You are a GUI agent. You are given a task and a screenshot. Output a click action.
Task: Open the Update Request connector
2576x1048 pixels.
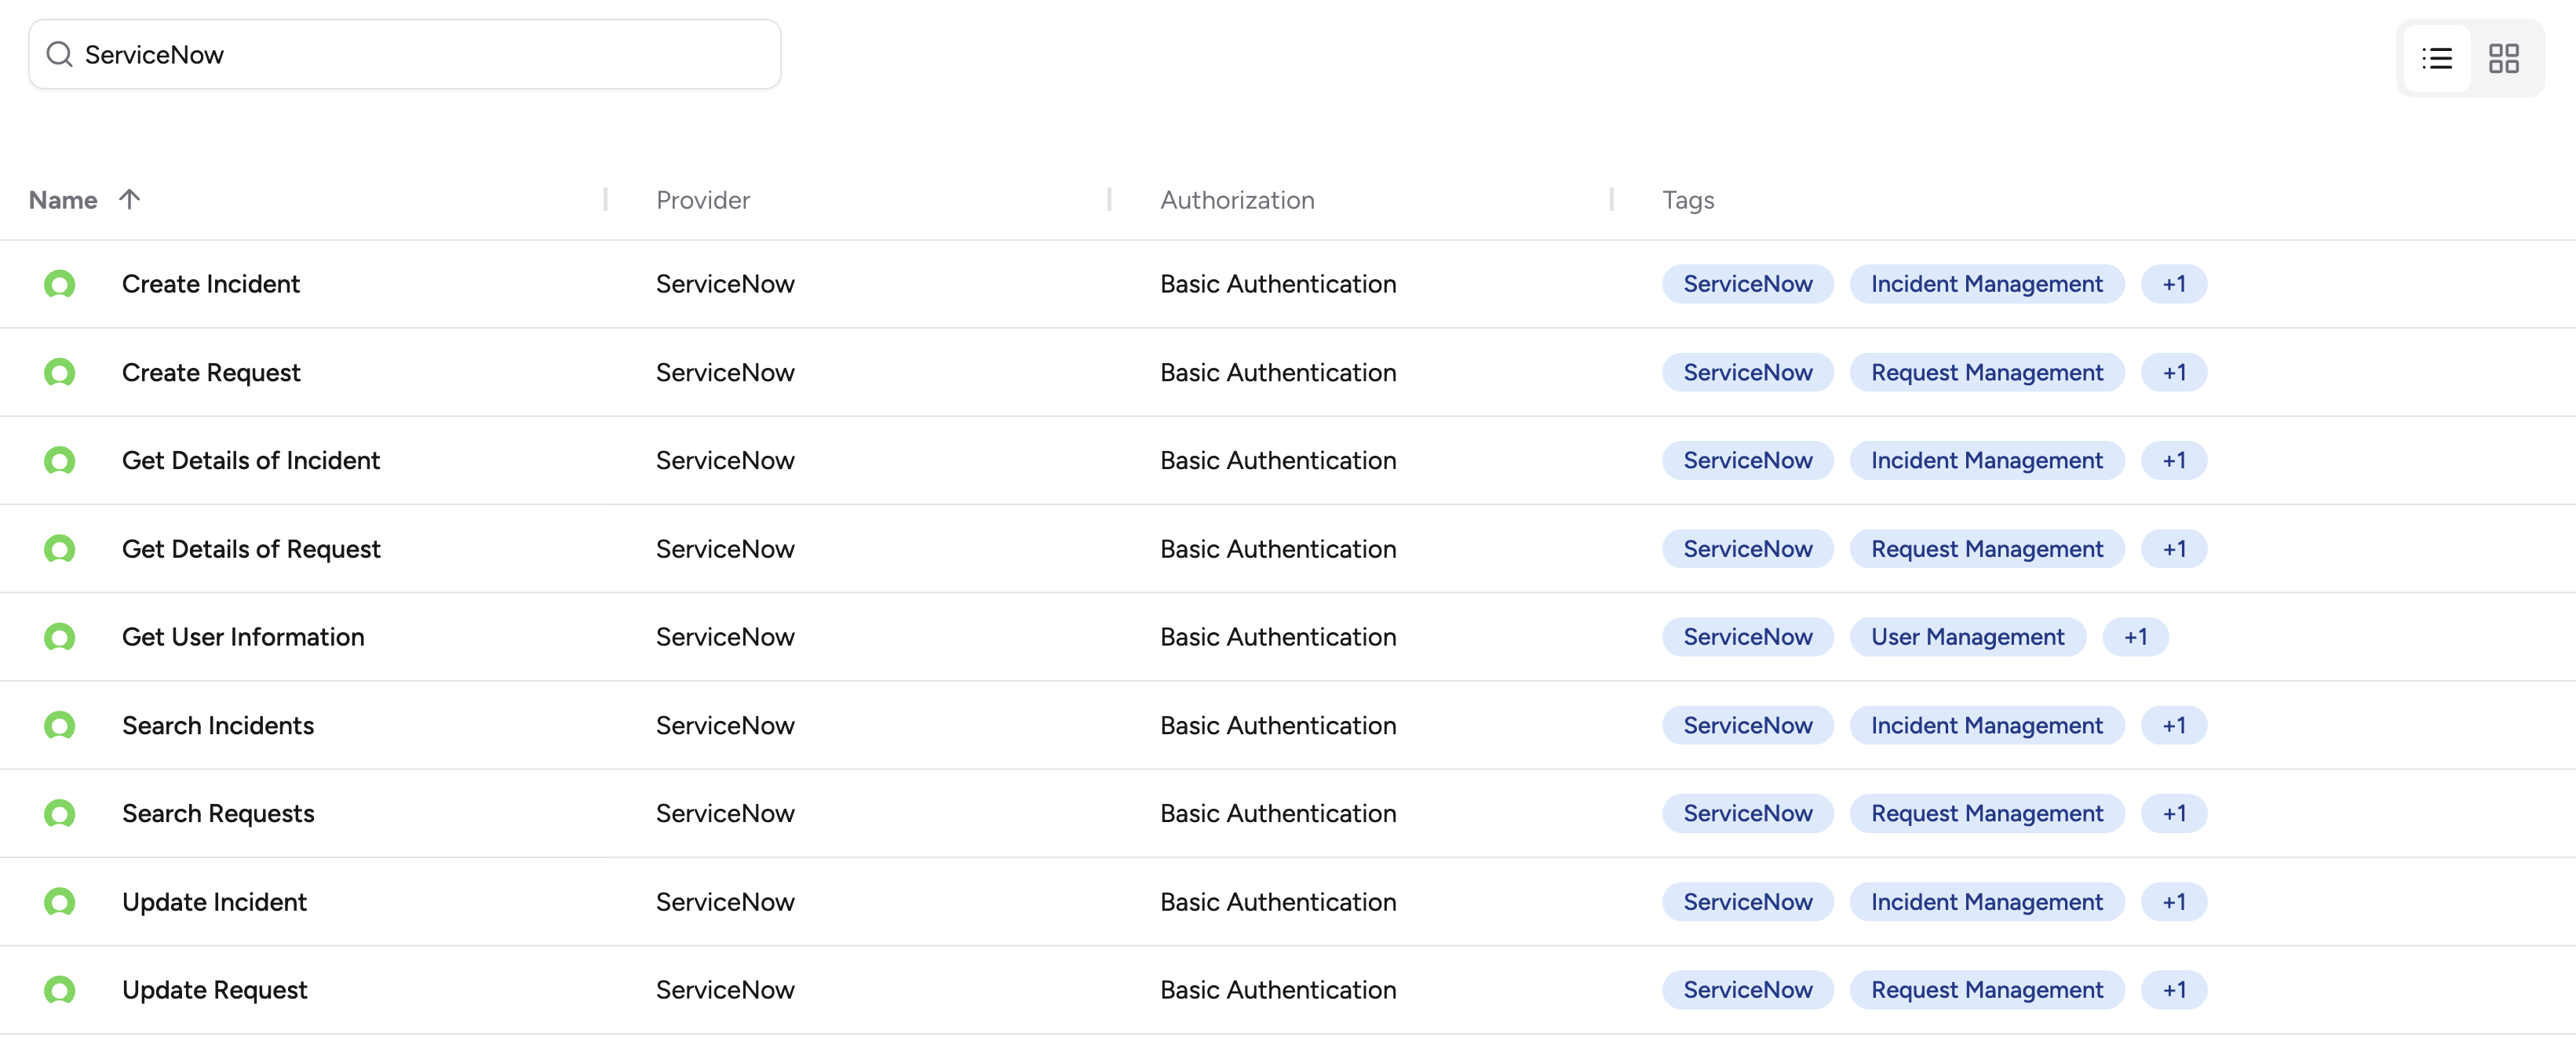[214, 990]
